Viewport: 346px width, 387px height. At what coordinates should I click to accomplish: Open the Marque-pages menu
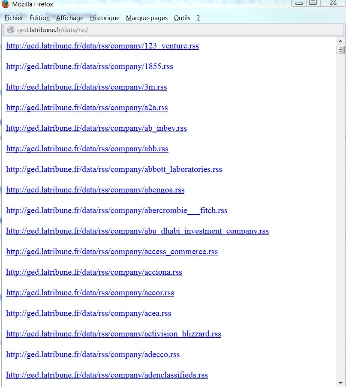click(x=147, y=18)
